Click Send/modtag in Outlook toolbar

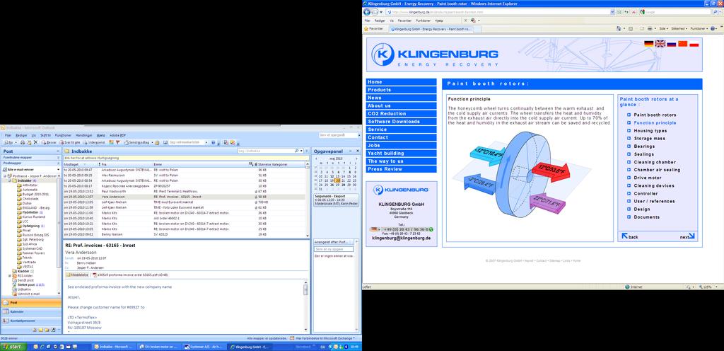click(136, 143)
